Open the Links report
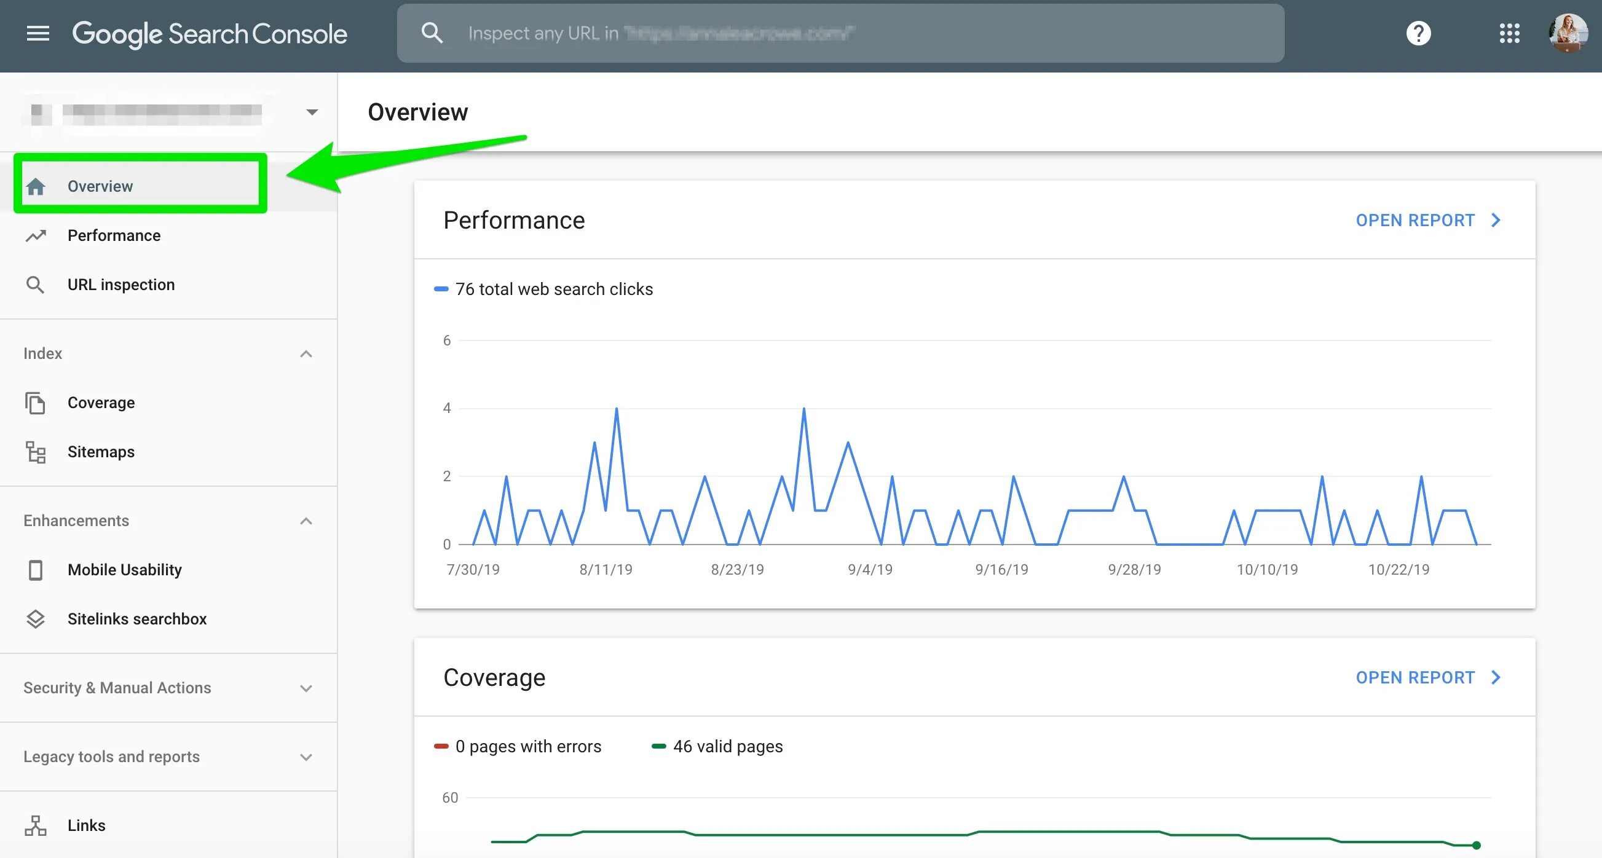Screen dimensions: 1602x858 tap(87, 825)
